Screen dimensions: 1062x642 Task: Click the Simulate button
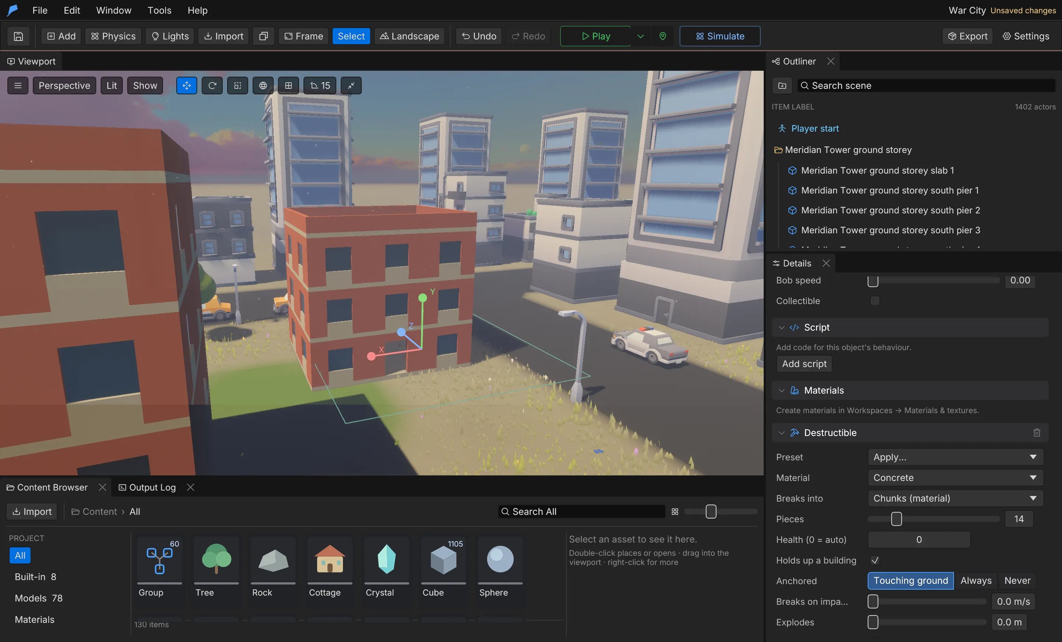pyautogui.click(x=720, y=36)
